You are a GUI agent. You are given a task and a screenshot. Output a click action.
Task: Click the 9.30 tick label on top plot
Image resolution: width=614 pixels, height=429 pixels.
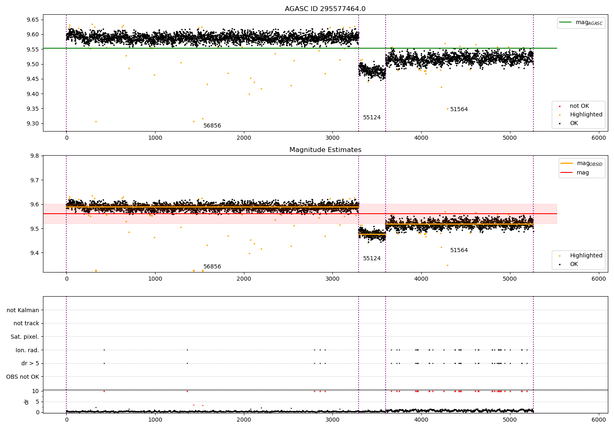(32, 124)
